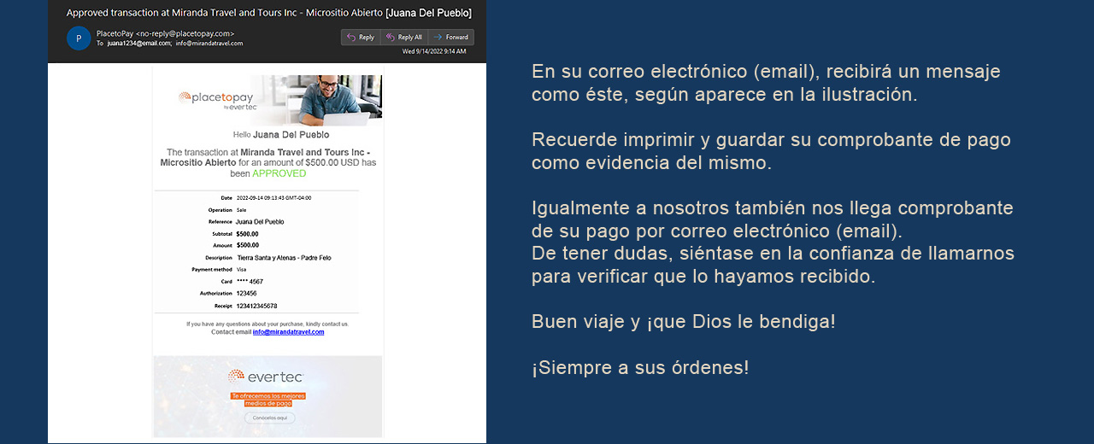Click the description "Tierra Santa y Atenas - Padre Felo"
Viewport: 1094px width, 444px height.
pyautogui.click(x=284, y=258)
